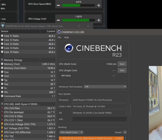Start the CPU (Single Core) test
This screenshot has width=162, height=140.
click(122, 70)
